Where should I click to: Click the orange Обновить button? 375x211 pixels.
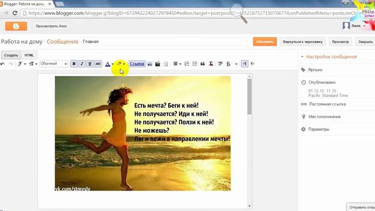[265, 42]
